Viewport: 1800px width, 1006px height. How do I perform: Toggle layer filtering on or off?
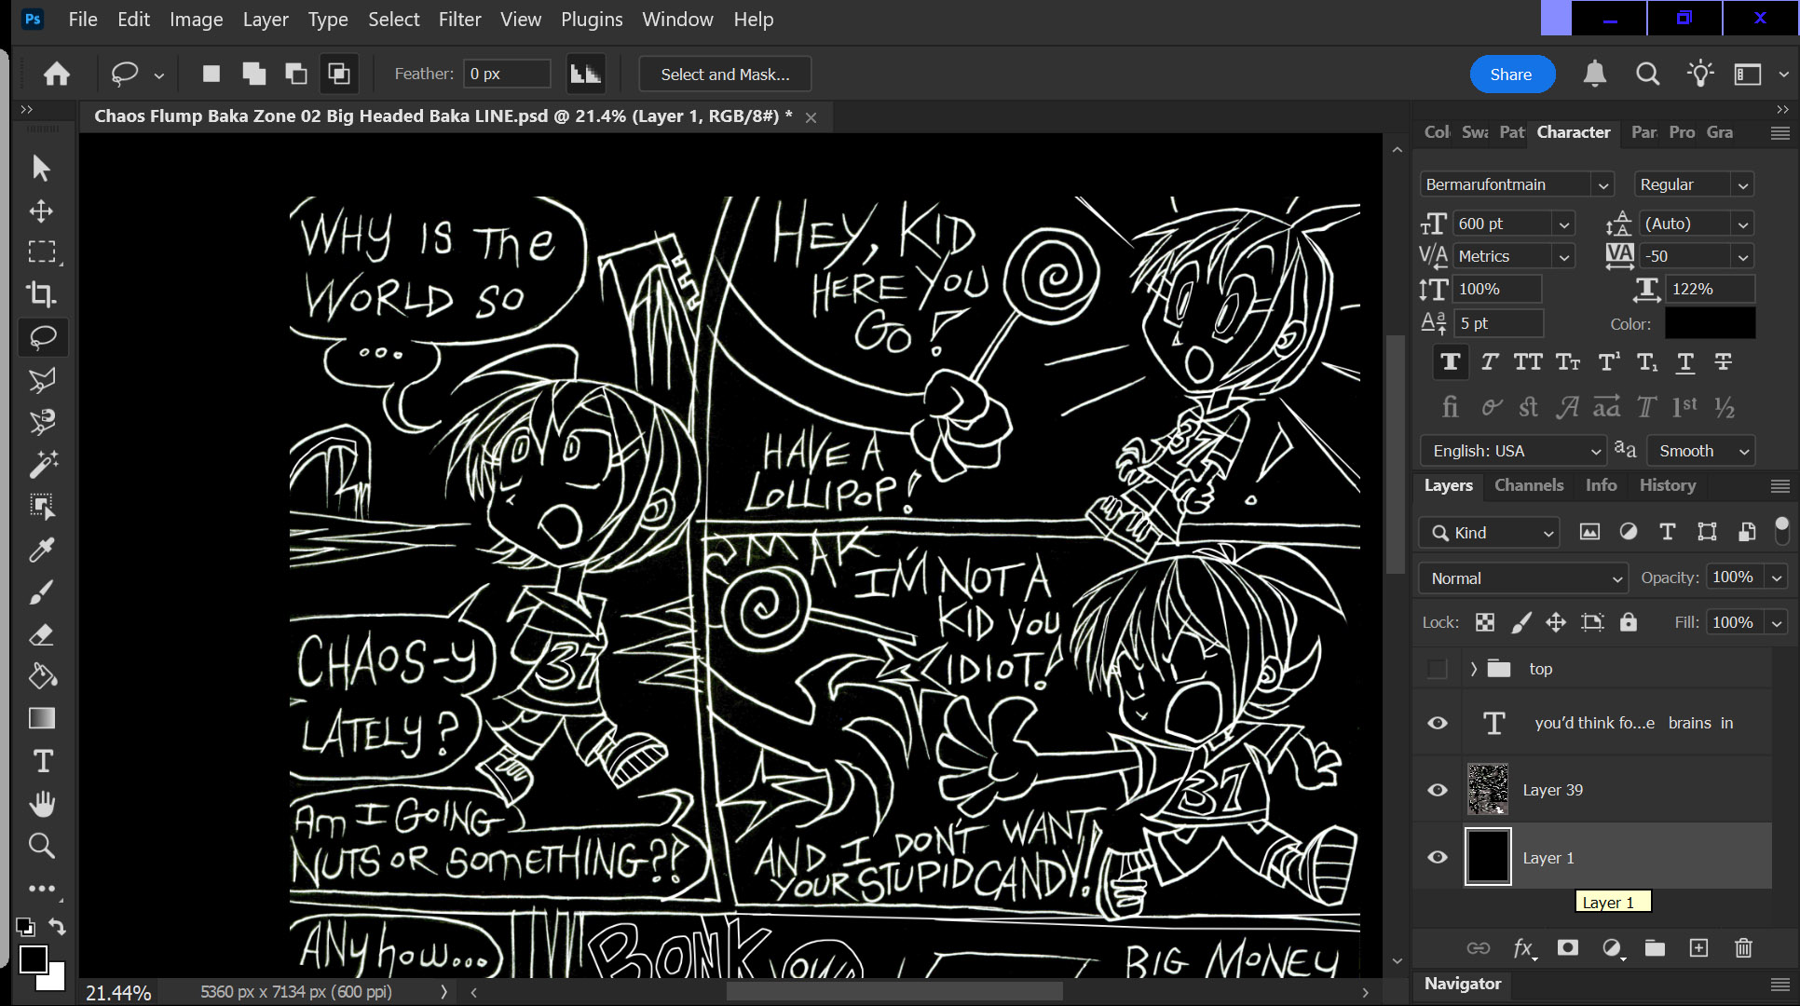click(1781, 531)
